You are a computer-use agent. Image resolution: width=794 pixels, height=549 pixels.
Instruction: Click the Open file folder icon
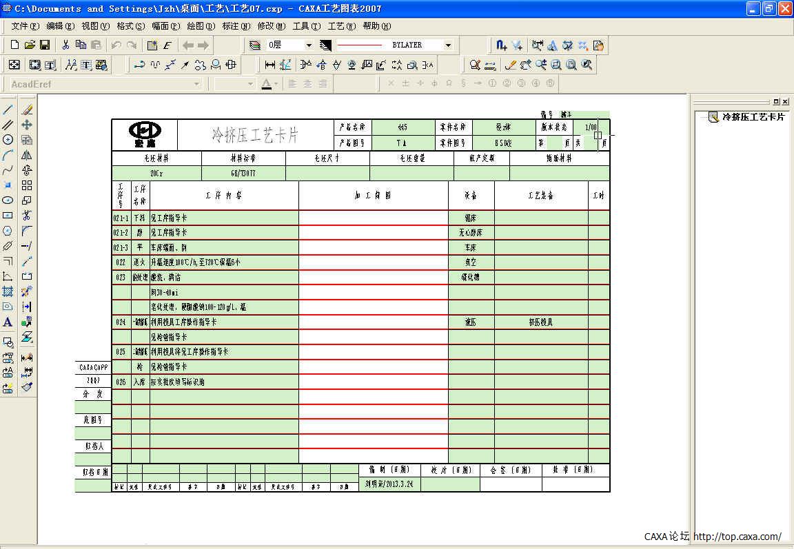tap(30, 45)
